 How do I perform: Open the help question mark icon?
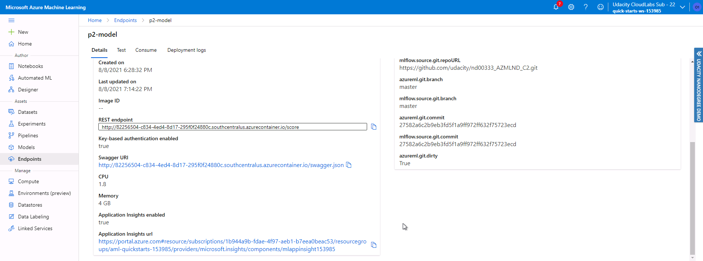(x=586, y=7)
